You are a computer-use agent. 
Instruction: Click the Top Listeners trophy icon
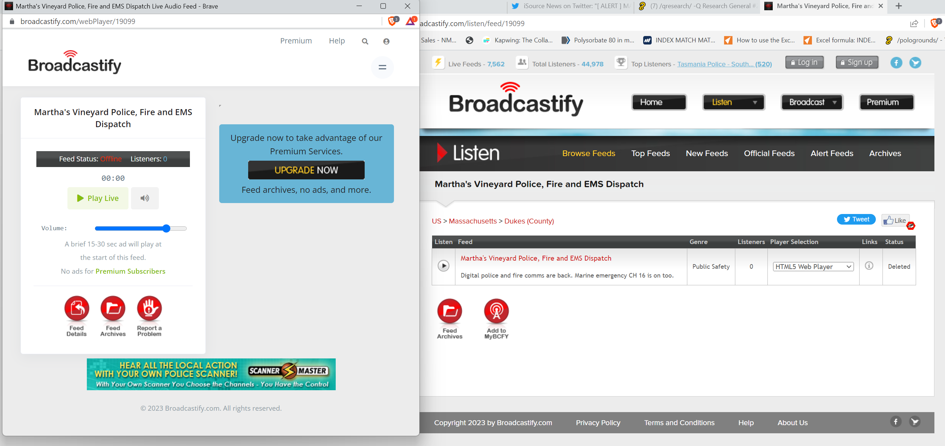(621, 63)
